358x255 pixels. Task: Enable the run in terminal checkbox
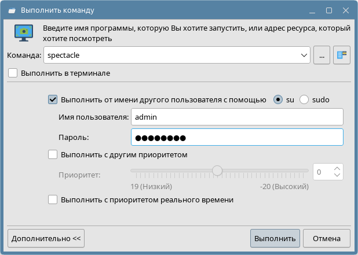click(13, 73)
